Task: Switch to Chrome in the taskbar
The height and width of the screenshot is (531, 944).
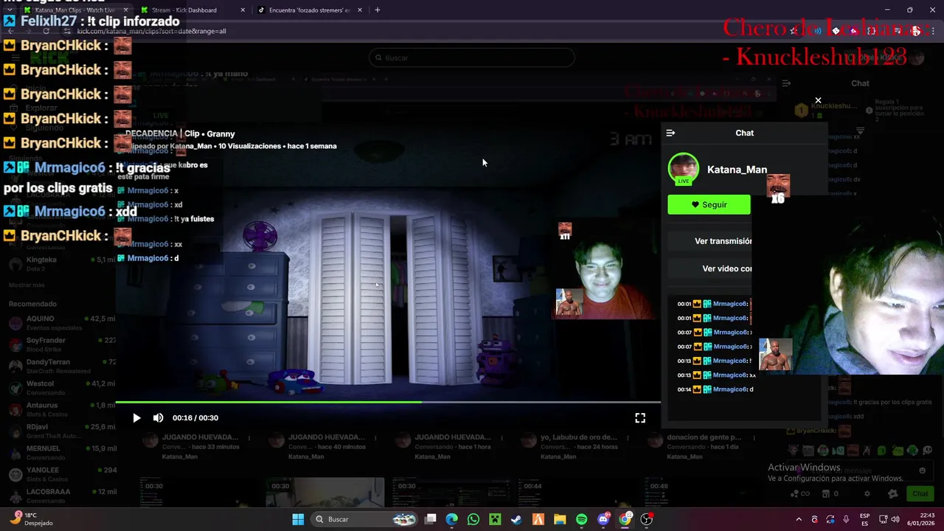Action: (x=625, y=519)
